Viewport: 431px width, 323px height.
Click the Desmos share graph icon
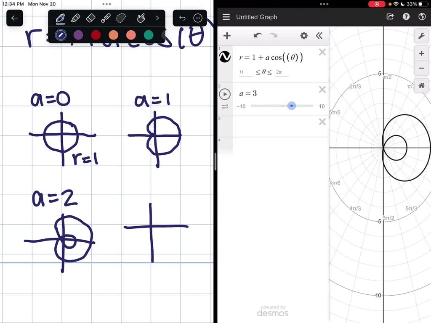click(x=390, y=17)
